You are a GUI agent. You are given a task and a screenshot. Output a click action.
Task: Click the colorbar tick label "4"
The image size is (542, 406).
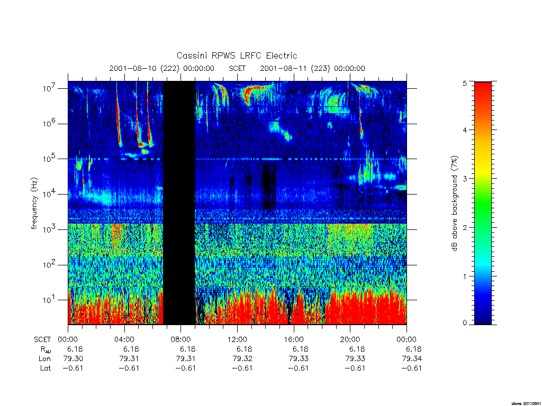pos(465,130)
